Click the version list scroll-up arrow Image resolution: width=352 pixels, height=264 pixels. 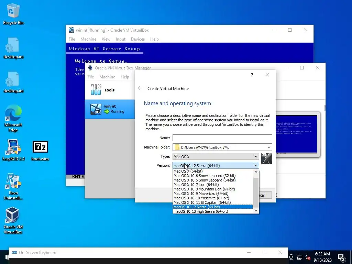pyautogui.click(x=256, y=172)
